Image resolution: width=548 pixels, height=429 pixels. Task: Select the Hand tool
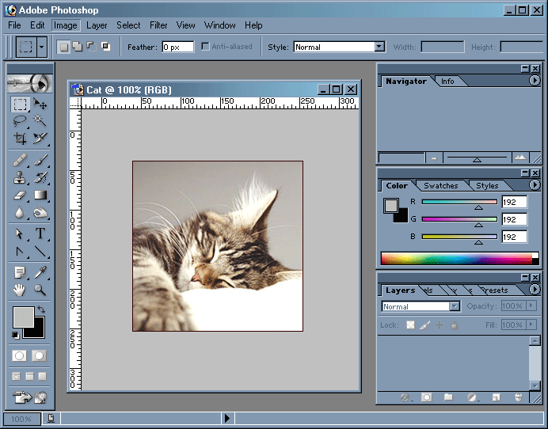(20, 290)
